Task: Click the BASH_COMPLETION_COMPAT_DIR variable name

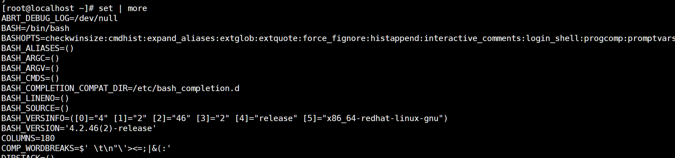Action: click(65, 88)
